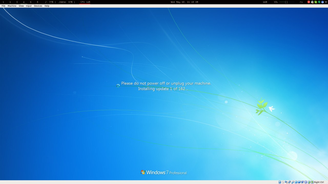Image resolution: width=328 pixels, height=184 pixels.
Task: Open the blue round tray icon
Action: pos(322,2)
